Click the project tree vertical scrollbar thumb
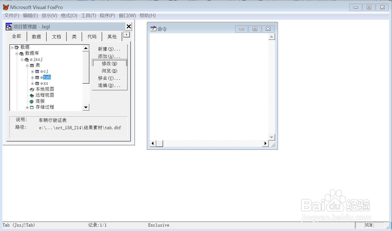392x231 pixels. tap(86, 67)
